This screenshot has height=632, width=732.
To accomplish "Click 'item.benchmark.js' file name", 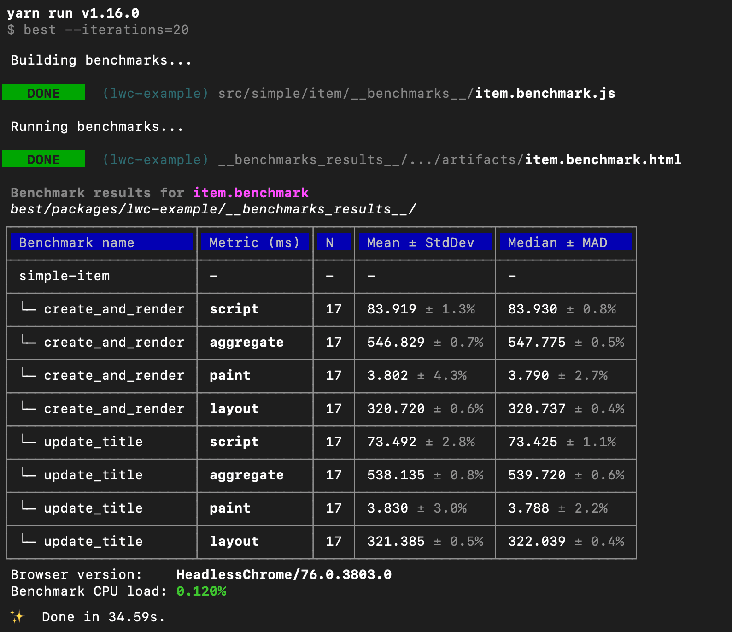I will click(x=545, y=93).
